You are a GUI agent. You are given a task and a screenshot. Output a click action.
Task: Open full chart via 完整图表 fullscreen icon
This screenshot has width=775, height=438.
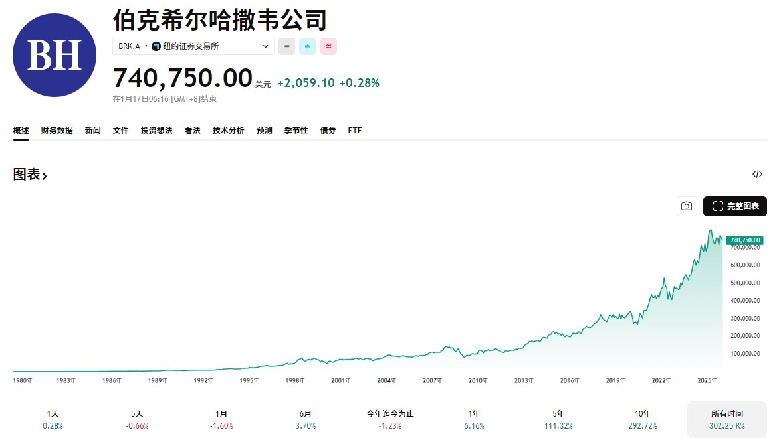coord(717,206)
